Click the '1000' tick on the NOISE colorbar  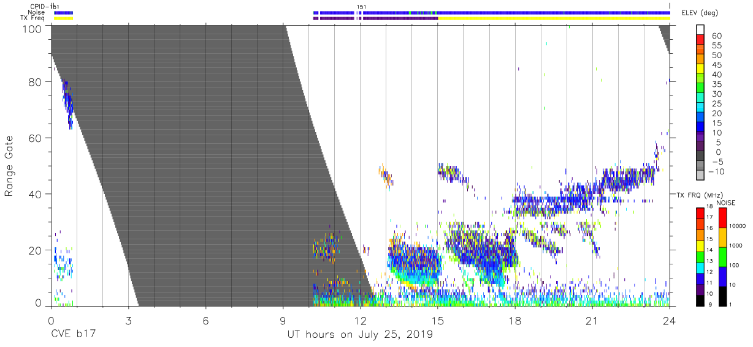coord(736,246)
